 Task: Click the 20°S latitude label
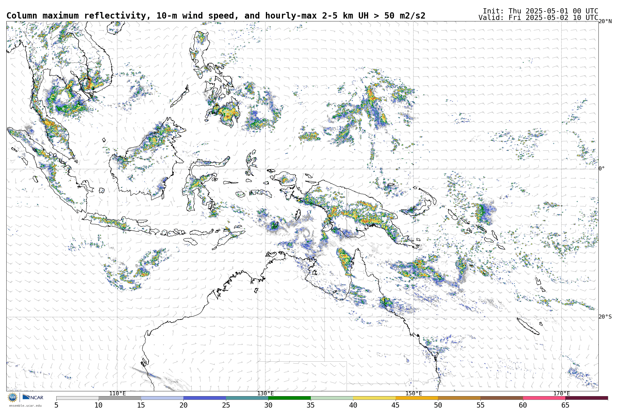(605, 317)
